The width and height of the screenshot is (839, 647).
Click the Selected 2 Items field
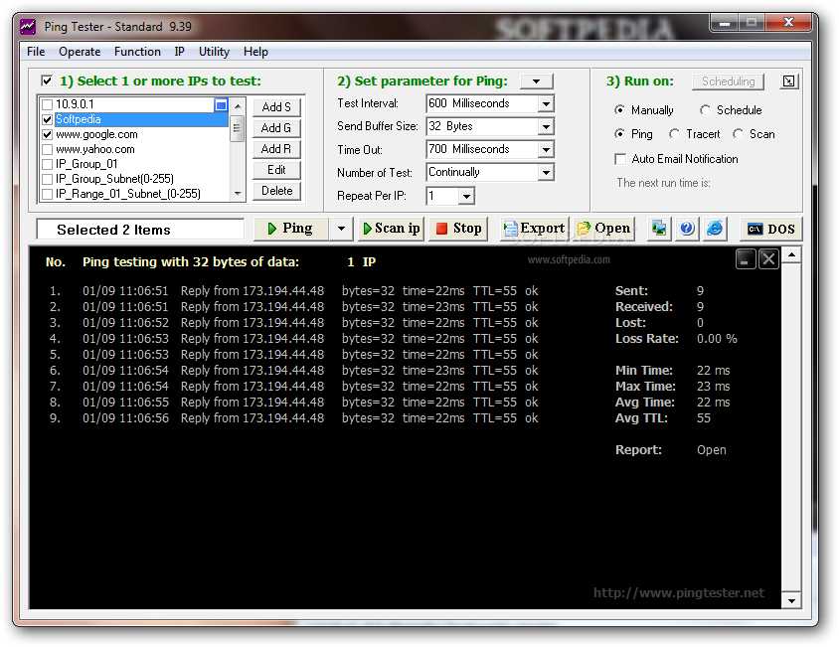click(140, 230)
